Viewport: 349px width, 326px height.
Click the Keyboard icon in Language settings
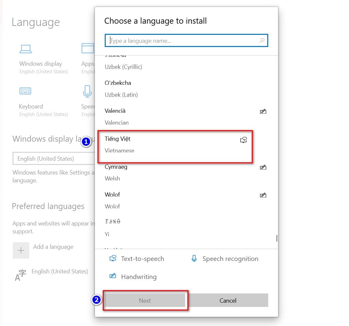[25, 91]
